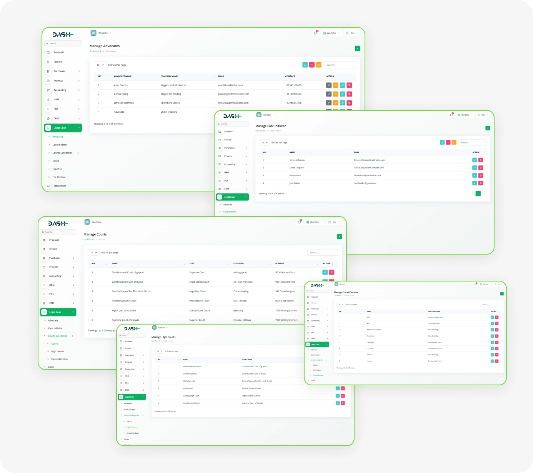Edit Bombay High Court in Manage High Courts

tap(337, 396)
